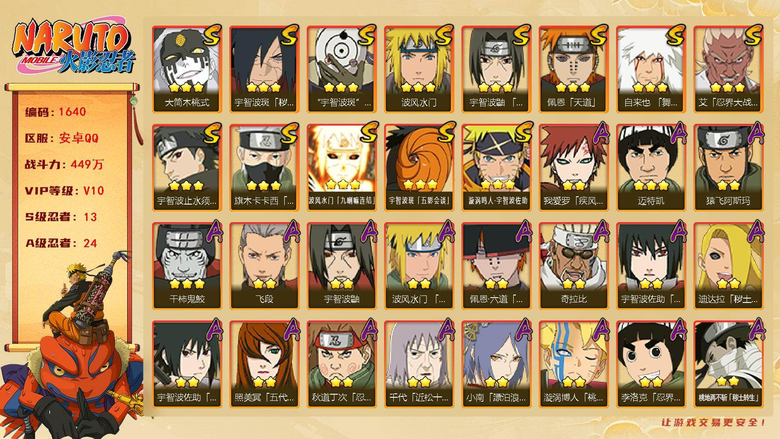
Task: Click the 波风水门「九喇嘛连结」 card
Action: 341,168
